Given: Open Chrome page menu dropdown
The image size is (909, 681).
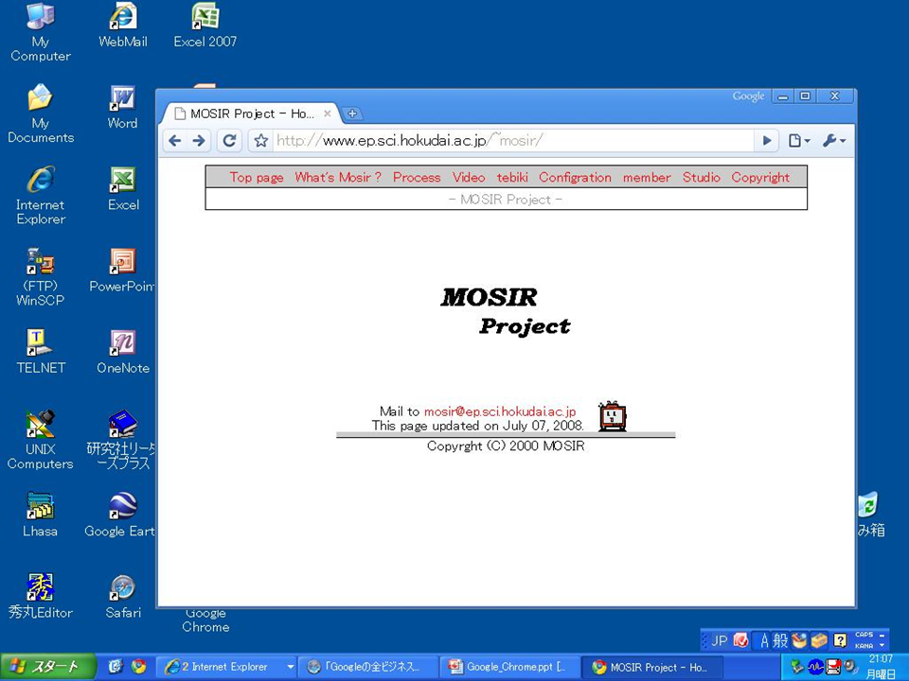Looking at the screenshot, I should (x=799, y=141).
